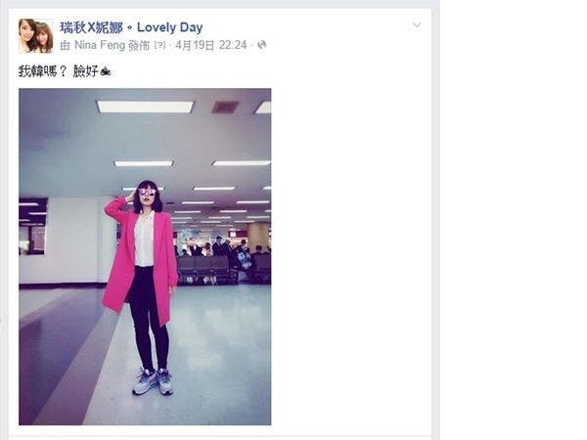Screen dimensions: 587x440
Task: Select the post caption 我韓嗎？
Action: click(x=42, y=71)
